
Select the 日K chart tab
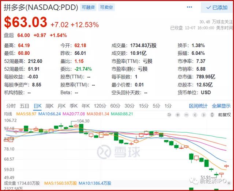point(37,106)
